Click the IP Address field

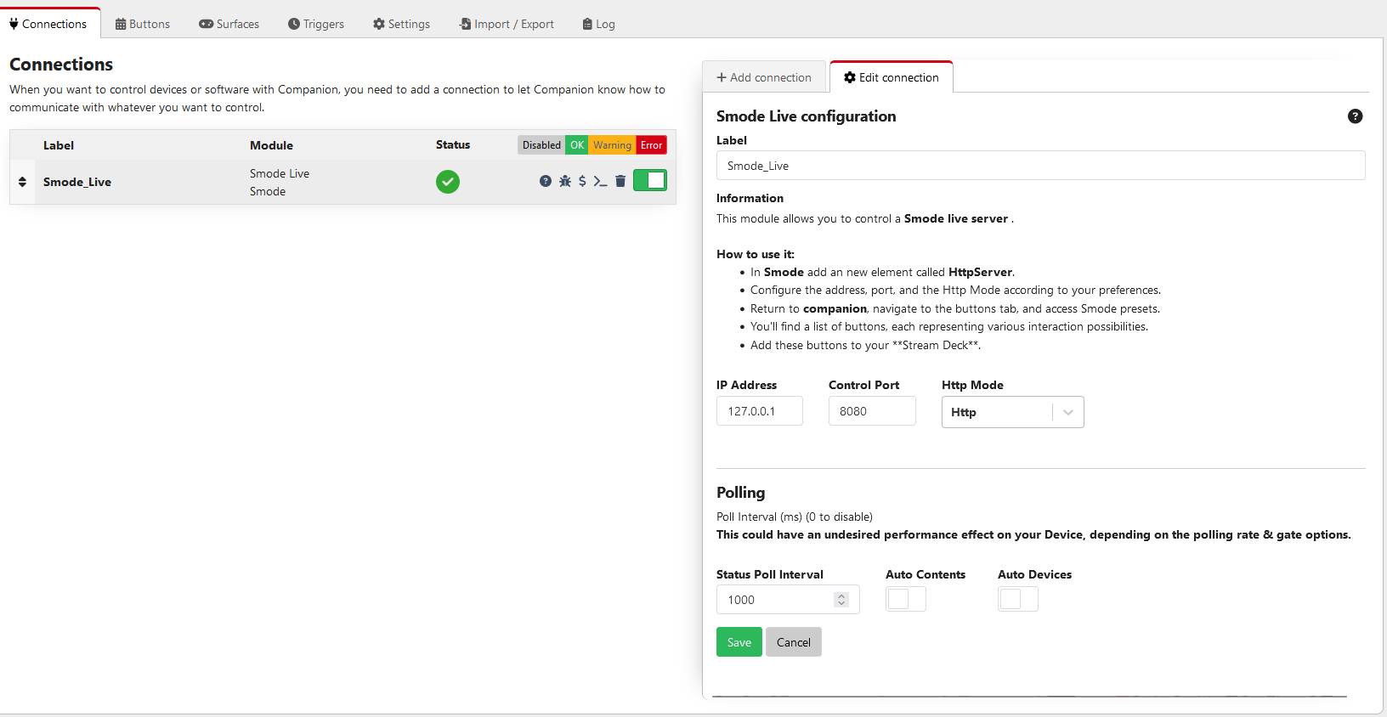[x=760, y=411]
